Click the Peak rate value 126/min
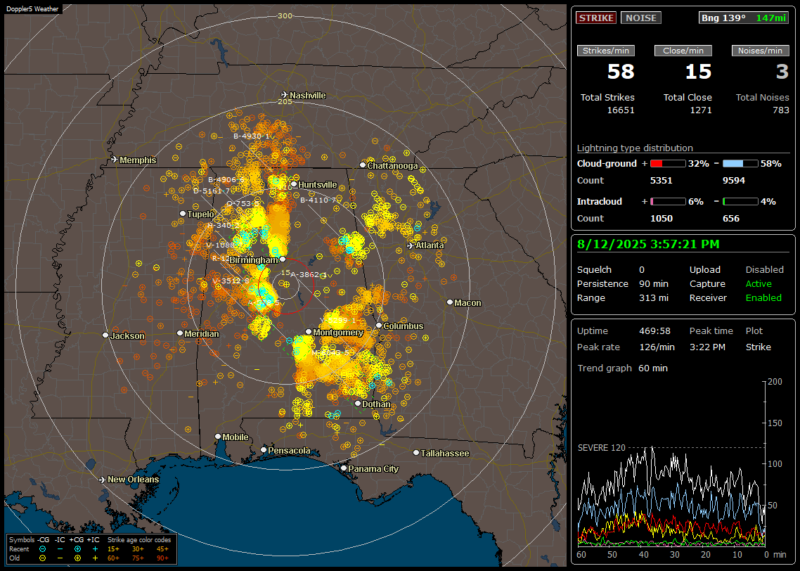800x571 pixels. click(x=657, y=347)
